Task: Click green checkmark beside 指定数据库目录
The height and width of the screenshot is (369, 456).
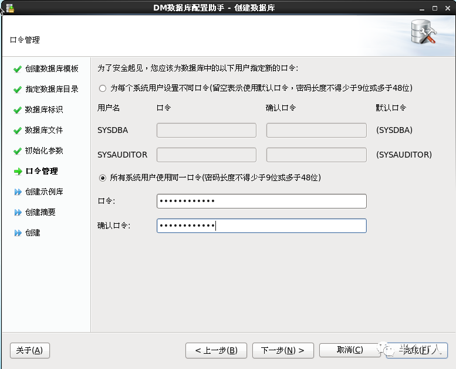Action: pos(18,90)
